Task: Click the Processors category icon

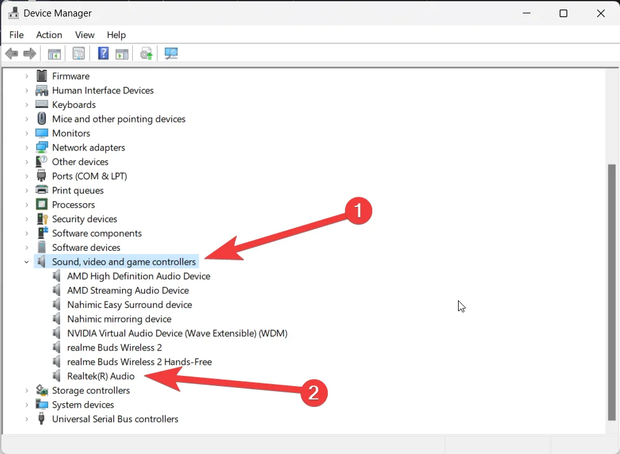Action: click(41, 204)
